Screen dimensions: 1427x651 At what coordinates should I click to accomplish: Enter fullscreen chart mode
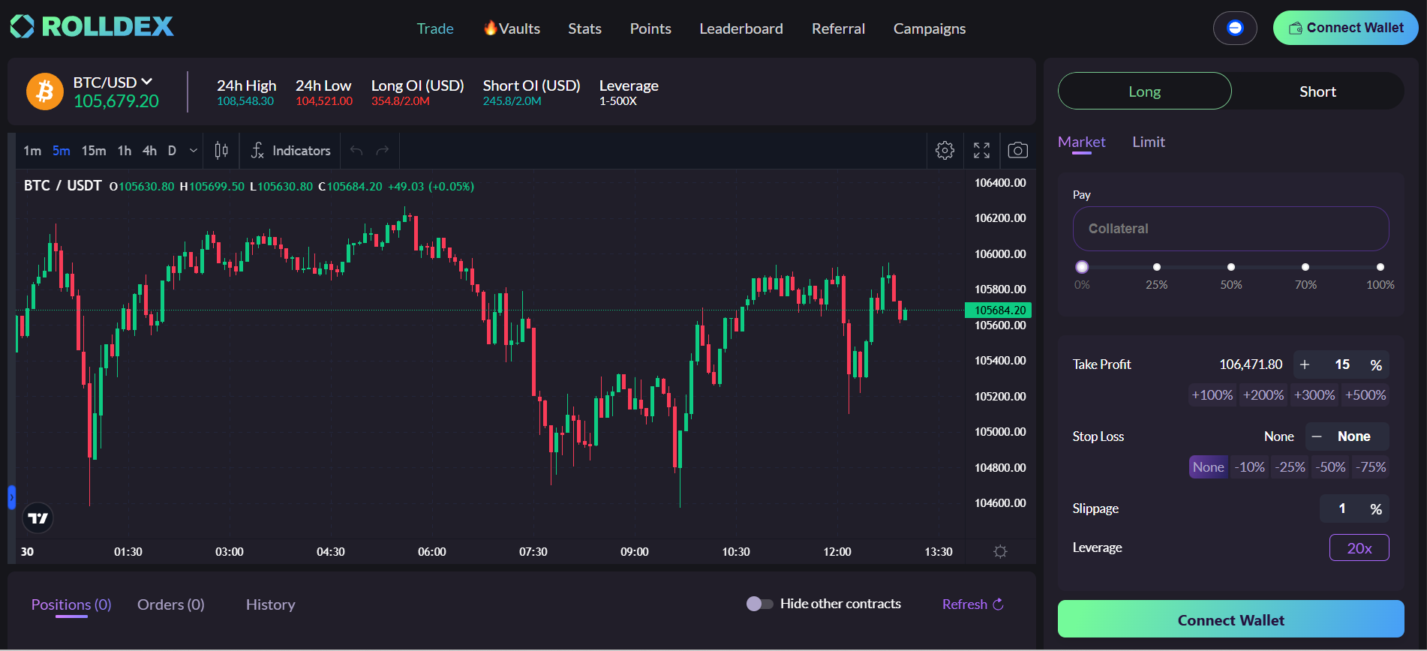tap(981, 150)
